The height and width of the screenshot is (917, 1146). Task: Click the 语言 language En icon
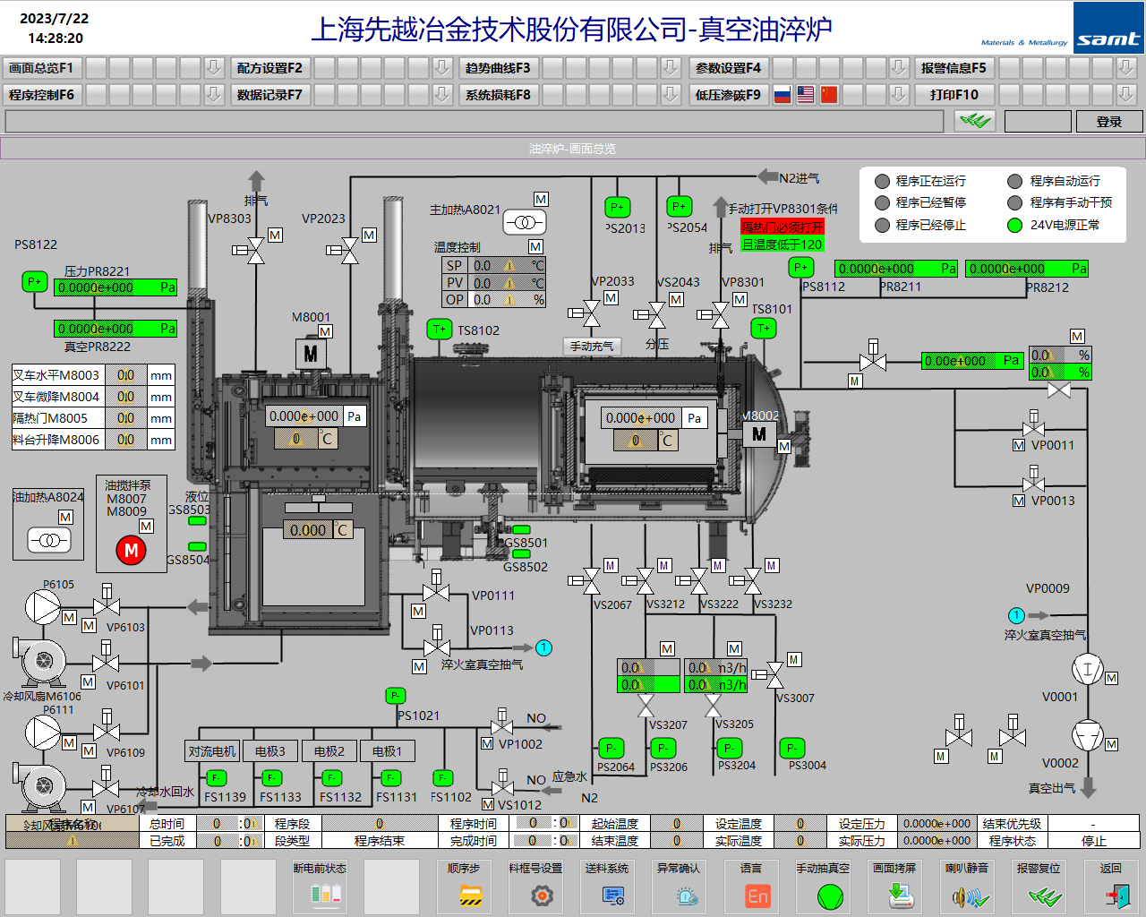[757, 895]
